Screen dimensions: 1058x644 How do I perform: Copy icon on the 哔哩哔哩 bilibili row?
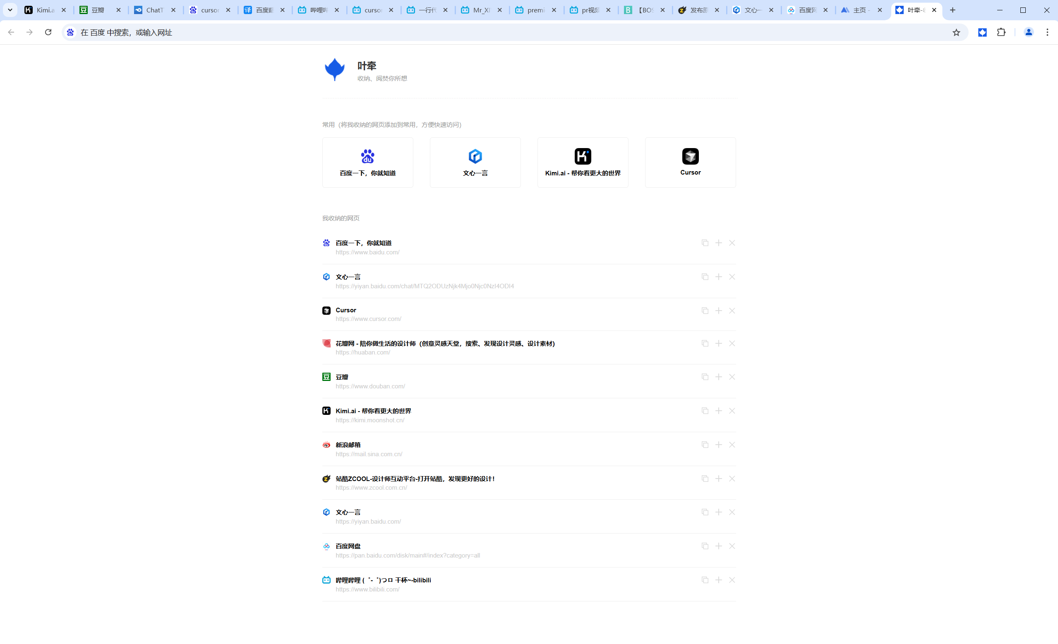click(705, 580)
